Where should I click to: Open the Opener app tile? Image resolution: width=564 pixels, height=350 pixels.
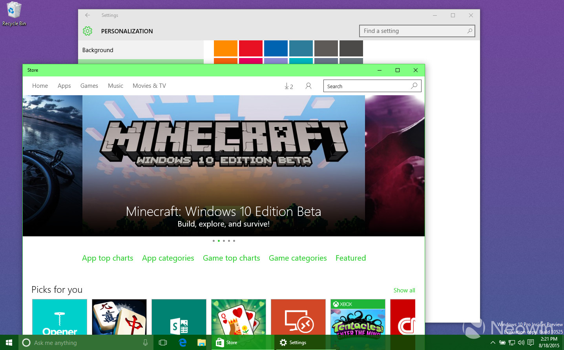tap(60, 317)
